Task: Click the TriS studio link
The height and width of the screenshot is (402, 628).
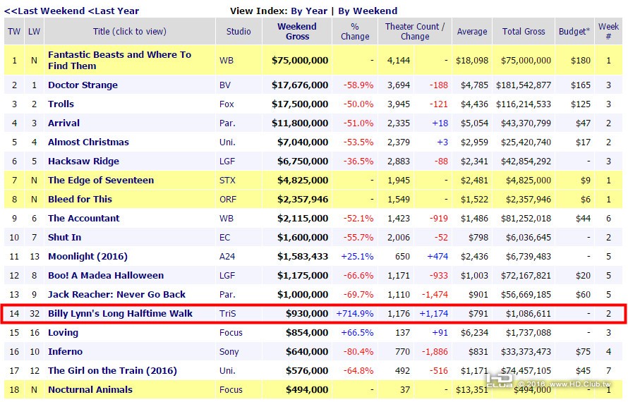Action: [228, 314]
